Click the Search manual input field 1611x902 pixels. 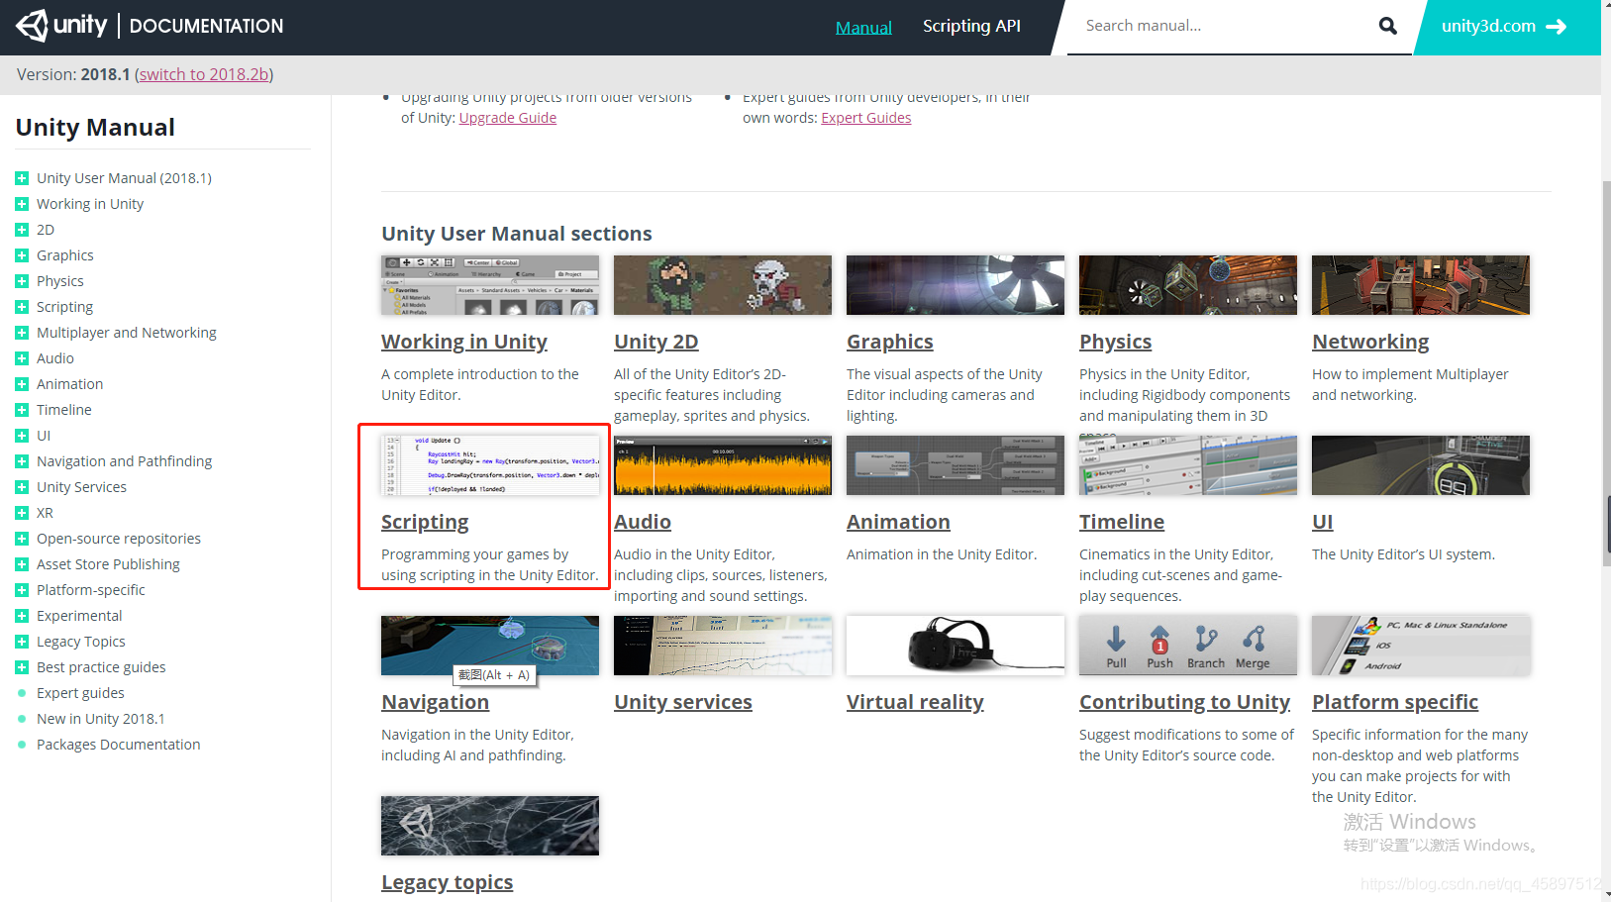click(1223, 26)
